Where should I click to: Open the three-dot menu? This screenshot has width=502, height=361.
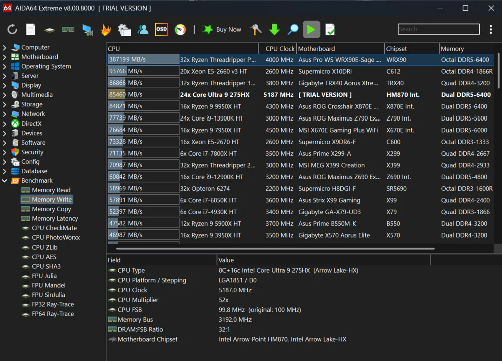[491, 29]
